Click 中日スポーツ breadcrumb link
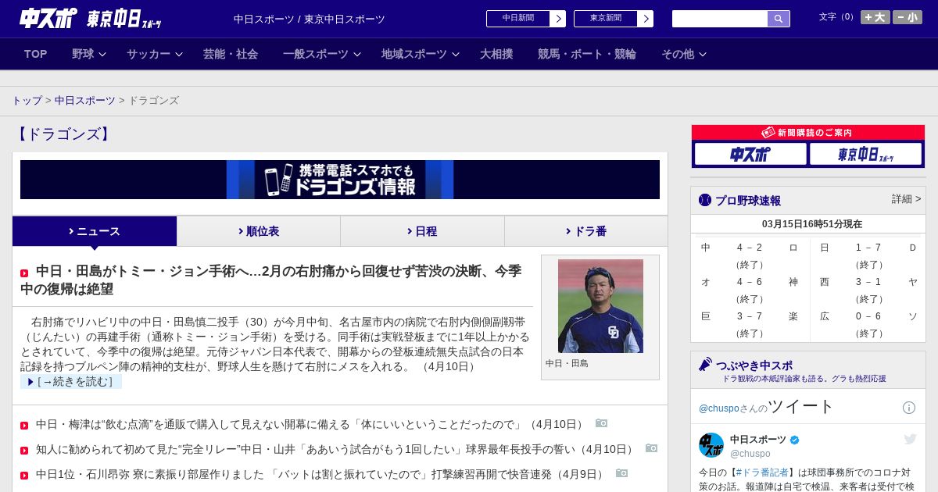The width and height of the screenshot is (938, 492). [85, 101]
